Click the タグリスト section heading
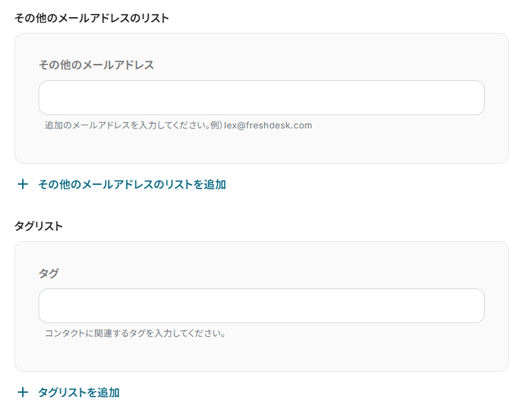 pos(39,226)
